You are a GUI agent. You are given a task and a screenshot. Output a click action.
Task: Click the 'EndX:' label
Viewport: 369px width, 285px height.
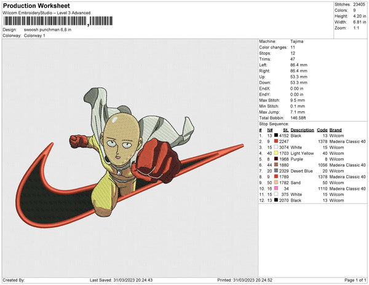pos(264,88)
